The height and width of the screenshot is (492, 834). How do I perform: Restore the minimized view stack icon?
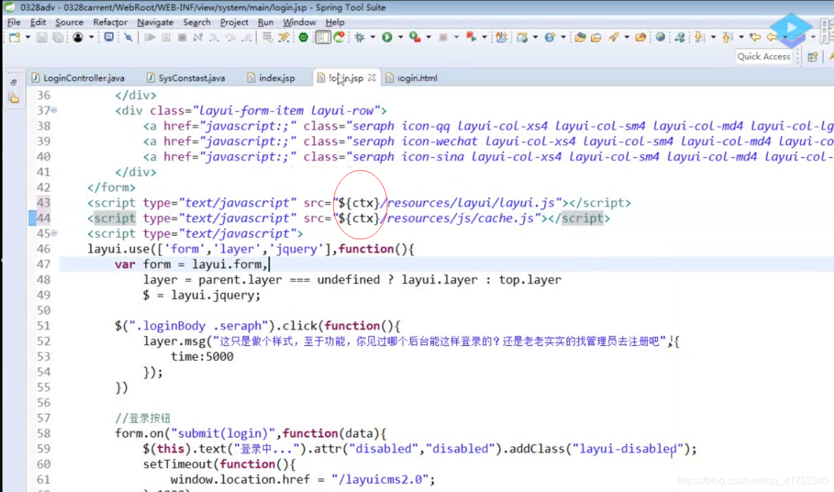[14, 82]
